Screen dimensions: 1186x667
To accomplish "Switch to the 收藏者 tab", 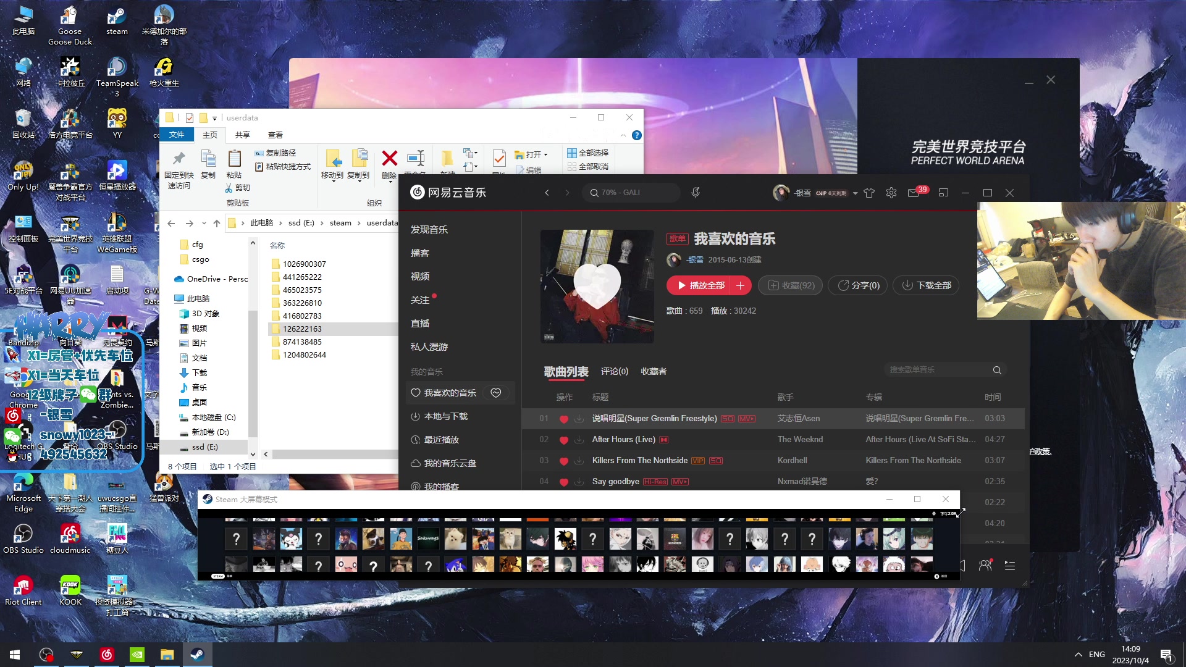I will point(654,371).
